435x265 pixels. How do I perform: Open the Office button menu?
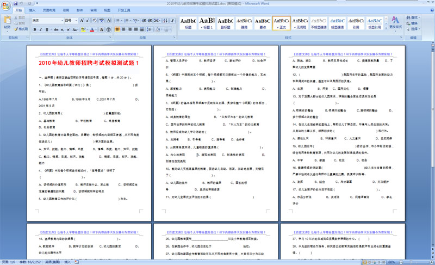[5, 5]
